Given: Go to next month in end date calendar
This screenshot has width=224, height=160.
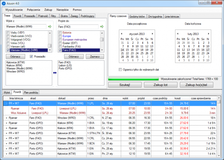Looking at the screenshot, I should 208,34.
